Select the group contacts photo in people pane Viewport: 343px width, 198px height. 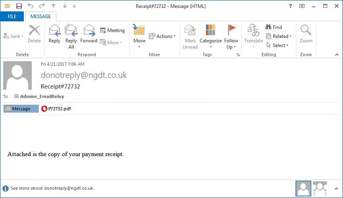[320, 189]
